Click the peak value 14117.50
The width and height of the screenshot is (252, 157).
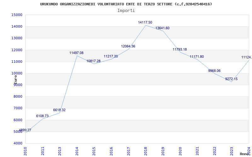[x=145, y=22]
